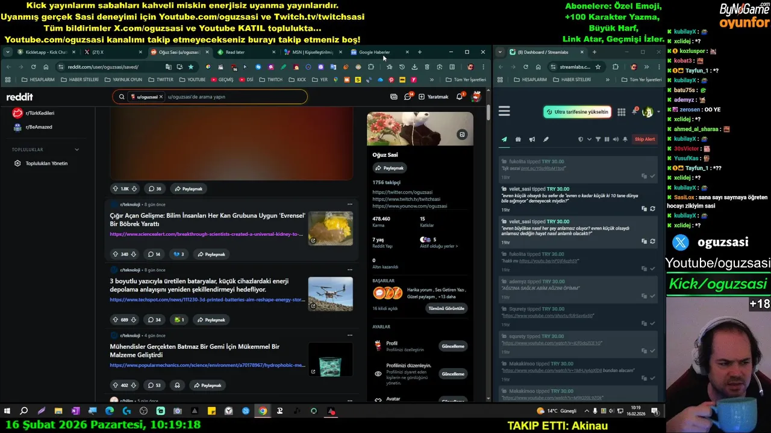The width and height of the screenshot is (771, 433).
Task: Open Streamlabs hamburger menu
Action: pyautogui.click(x=504, y=111)
